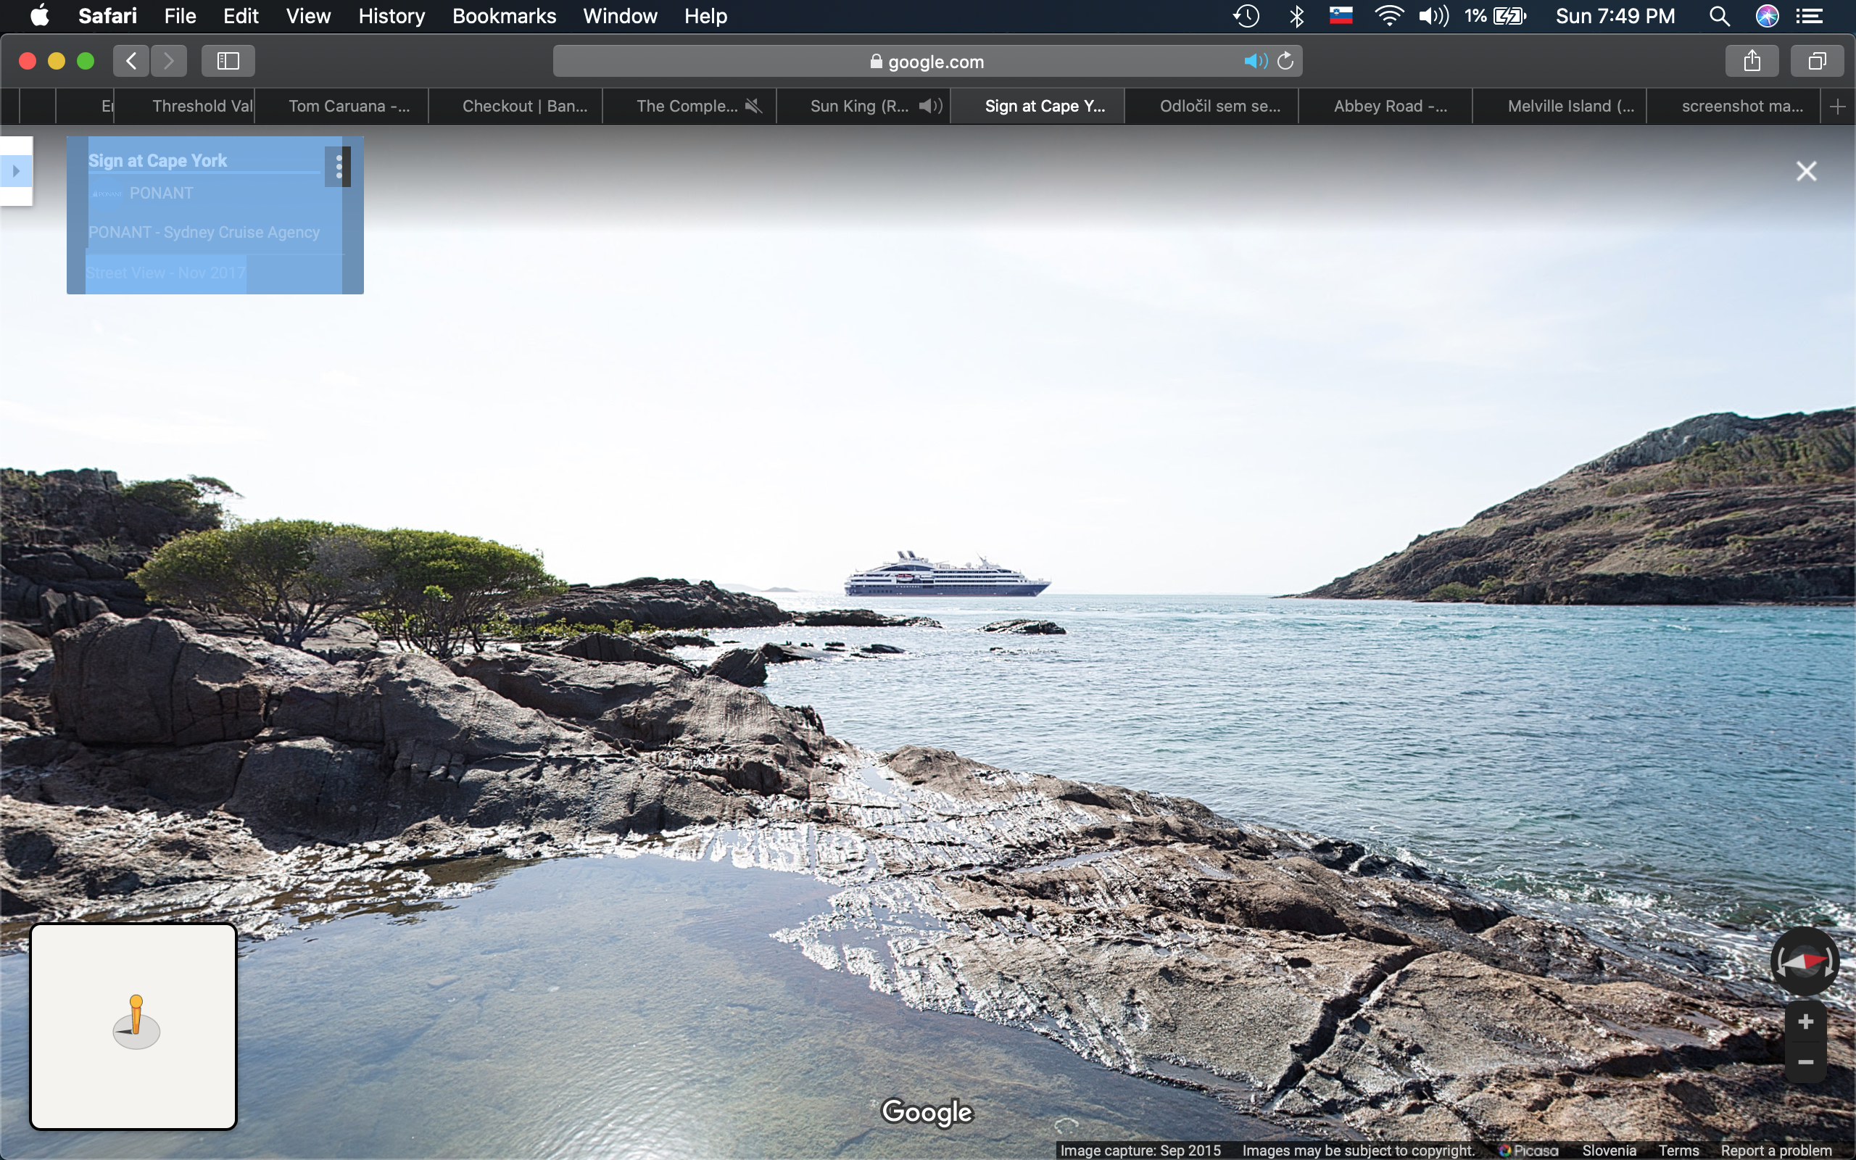This screenshot has height=1160, width=1856.
Task: Zoom in with the plus button
Action: click(x=1805, y=1022)
